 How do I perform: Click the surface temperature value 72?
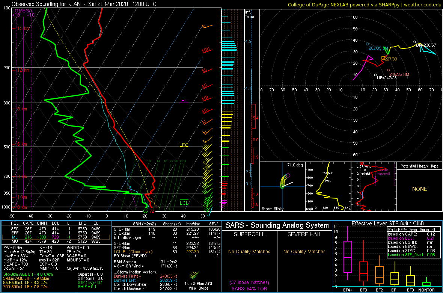(x=152, y=211)
